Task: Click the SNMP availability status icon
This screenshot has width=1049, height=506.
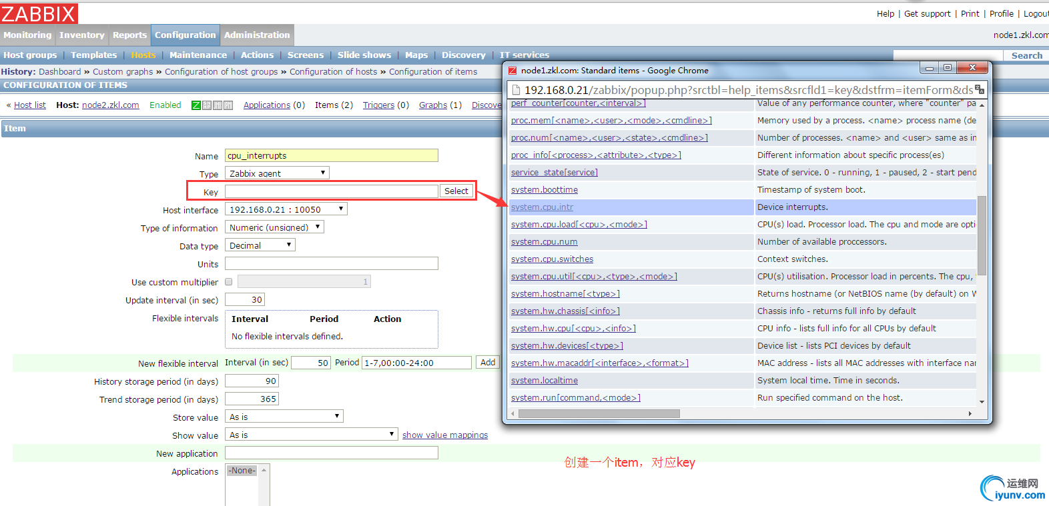Action: coord(207,105)
